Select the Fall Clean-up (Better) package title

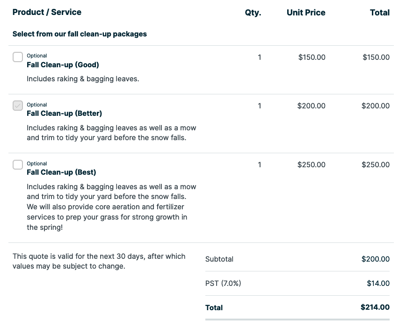[64, 114]
